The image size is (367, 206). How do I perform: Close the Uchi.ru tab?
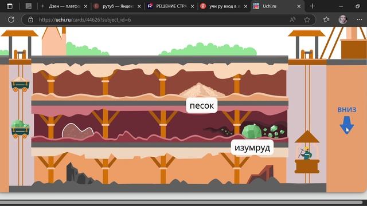pyautogui.click(x=299, y=6)
